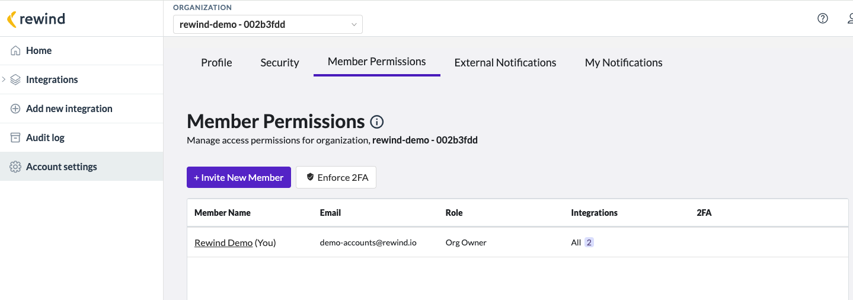Click the Email column header

(x=330, y=213)
